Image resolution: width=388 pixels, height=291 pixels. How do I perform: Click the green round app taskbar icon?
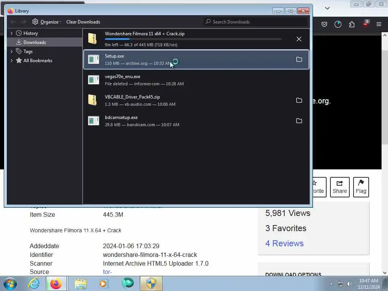(128, 283)
